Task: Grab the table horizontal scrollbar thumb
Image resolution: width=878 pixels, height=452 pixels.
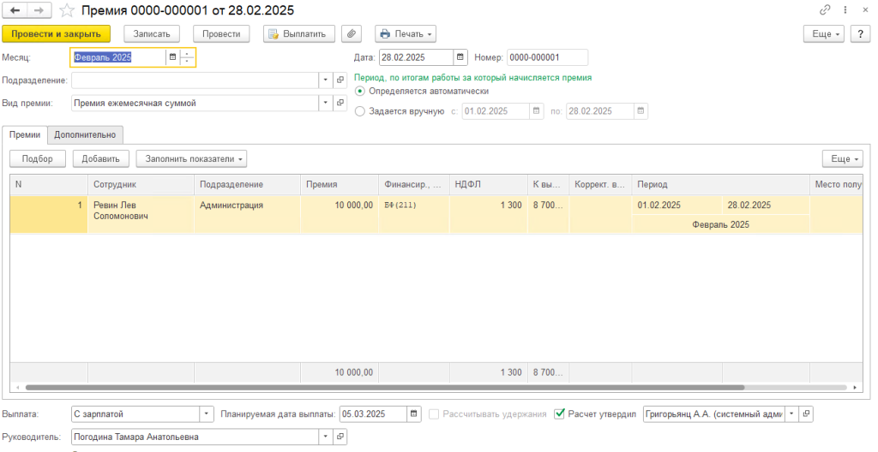Action: (x=385, y=387)
